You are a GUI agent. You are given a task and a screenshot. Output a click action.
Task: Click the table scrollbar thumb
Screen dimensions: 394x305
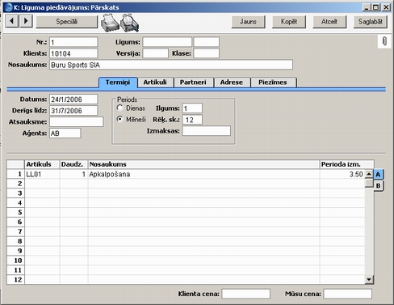pos(369,183)
